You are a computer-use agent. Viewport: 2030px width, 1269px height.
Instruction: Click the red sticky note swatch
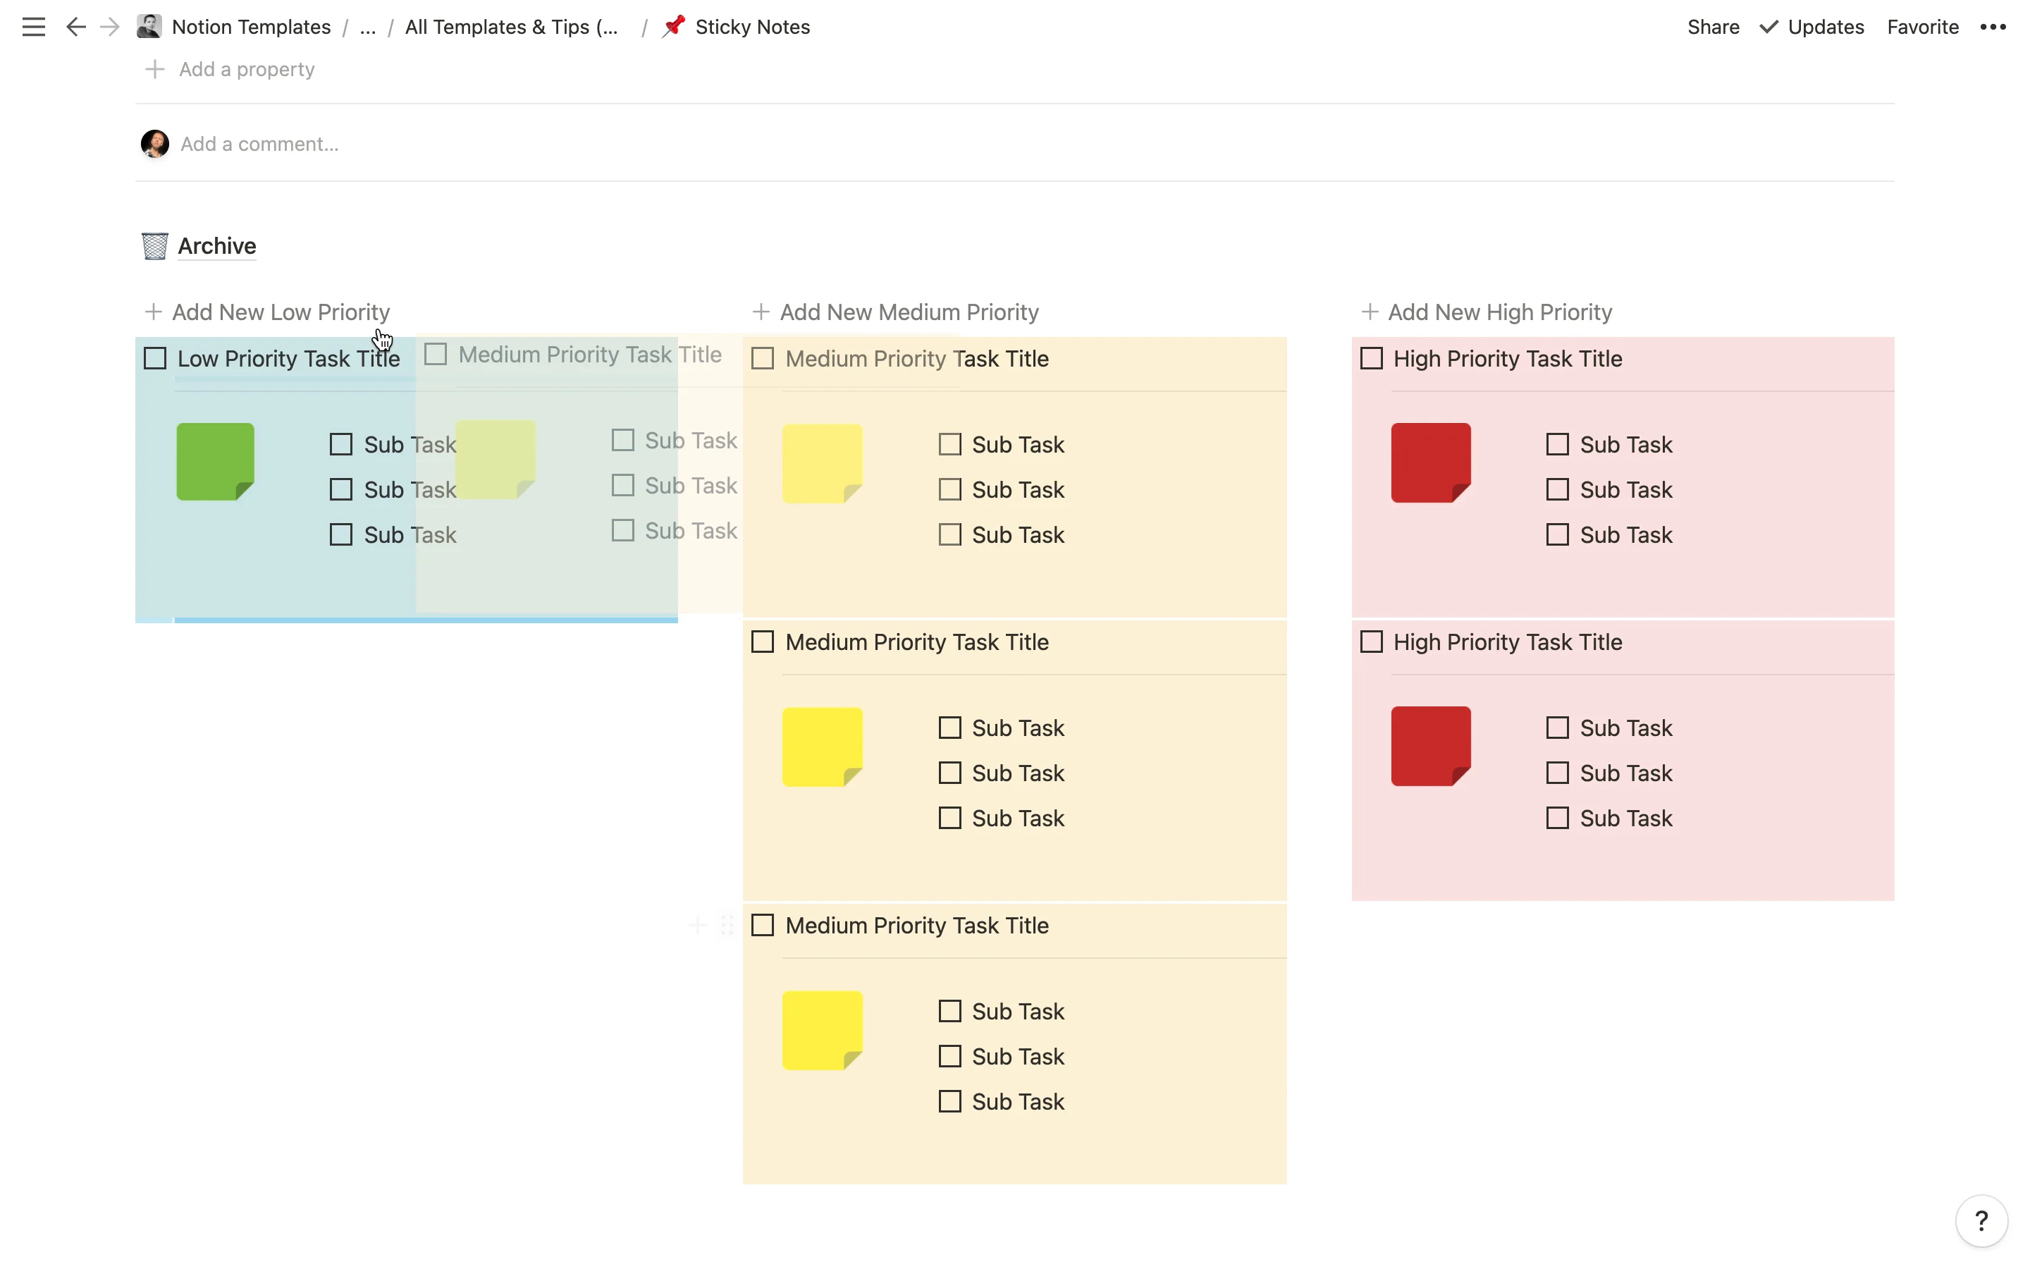tap(1430, 462)
